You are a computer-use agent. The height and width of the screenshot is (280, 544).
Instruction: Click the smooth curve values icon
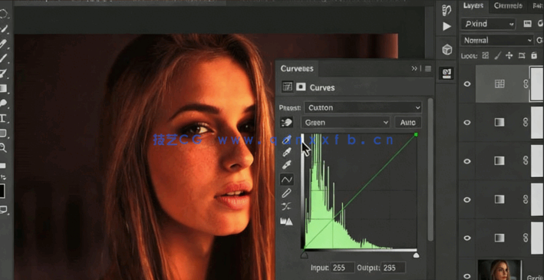286,207
